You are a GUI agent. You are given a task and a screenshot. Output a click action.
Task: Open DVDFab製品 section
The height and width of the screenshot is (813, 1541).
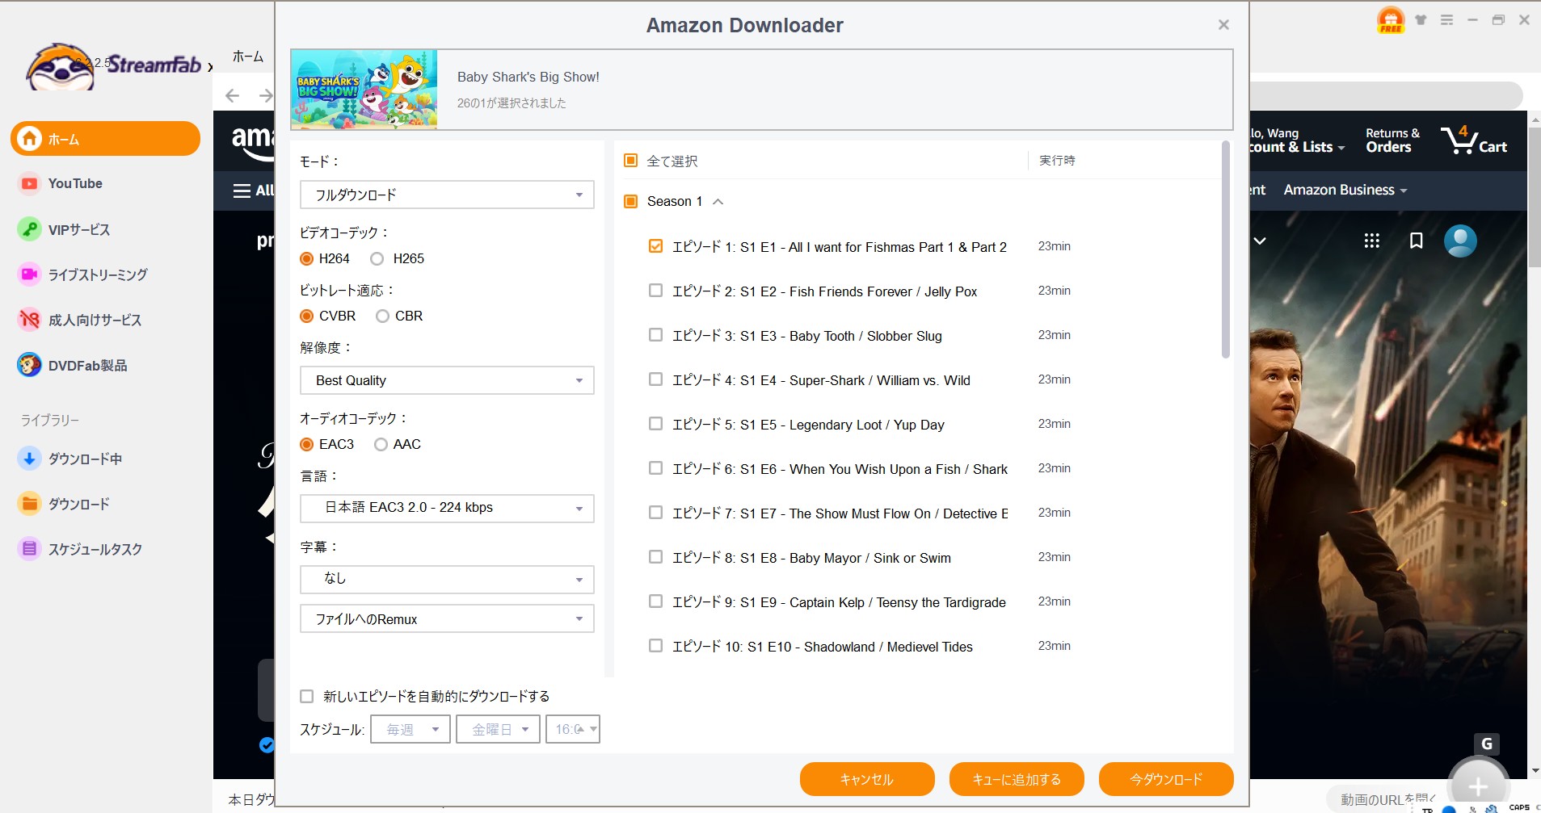click(x=87, y=365)
